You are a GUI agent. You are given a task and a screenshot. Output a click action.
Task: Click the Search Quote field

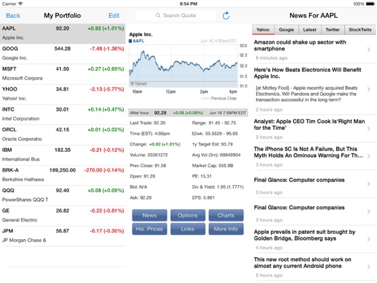coord(176,16)
